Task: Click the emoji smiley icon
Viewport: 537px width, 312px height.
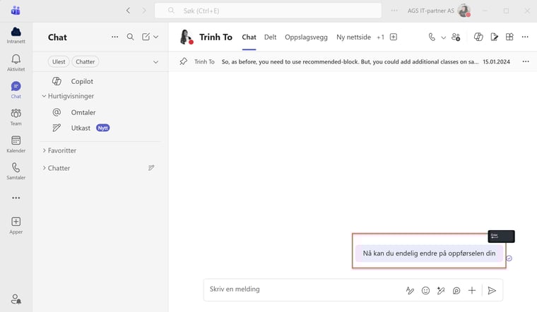Action: pyautogui.click(x=425, y=290)
